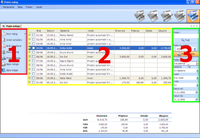Expand row 01/06 dated 05.10

click(x=29, y=82)
